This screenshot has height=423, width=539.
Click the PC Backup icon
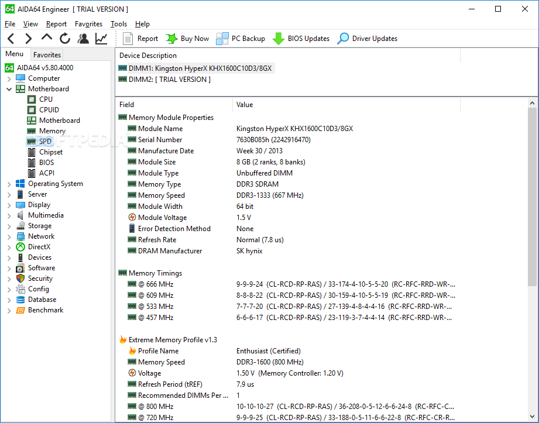click(222, 39)
